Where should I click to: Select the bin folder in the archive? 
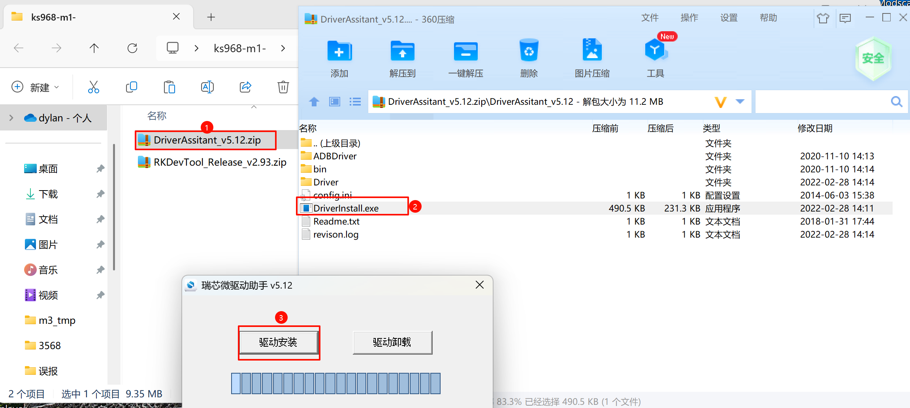(x=314, y=169)
